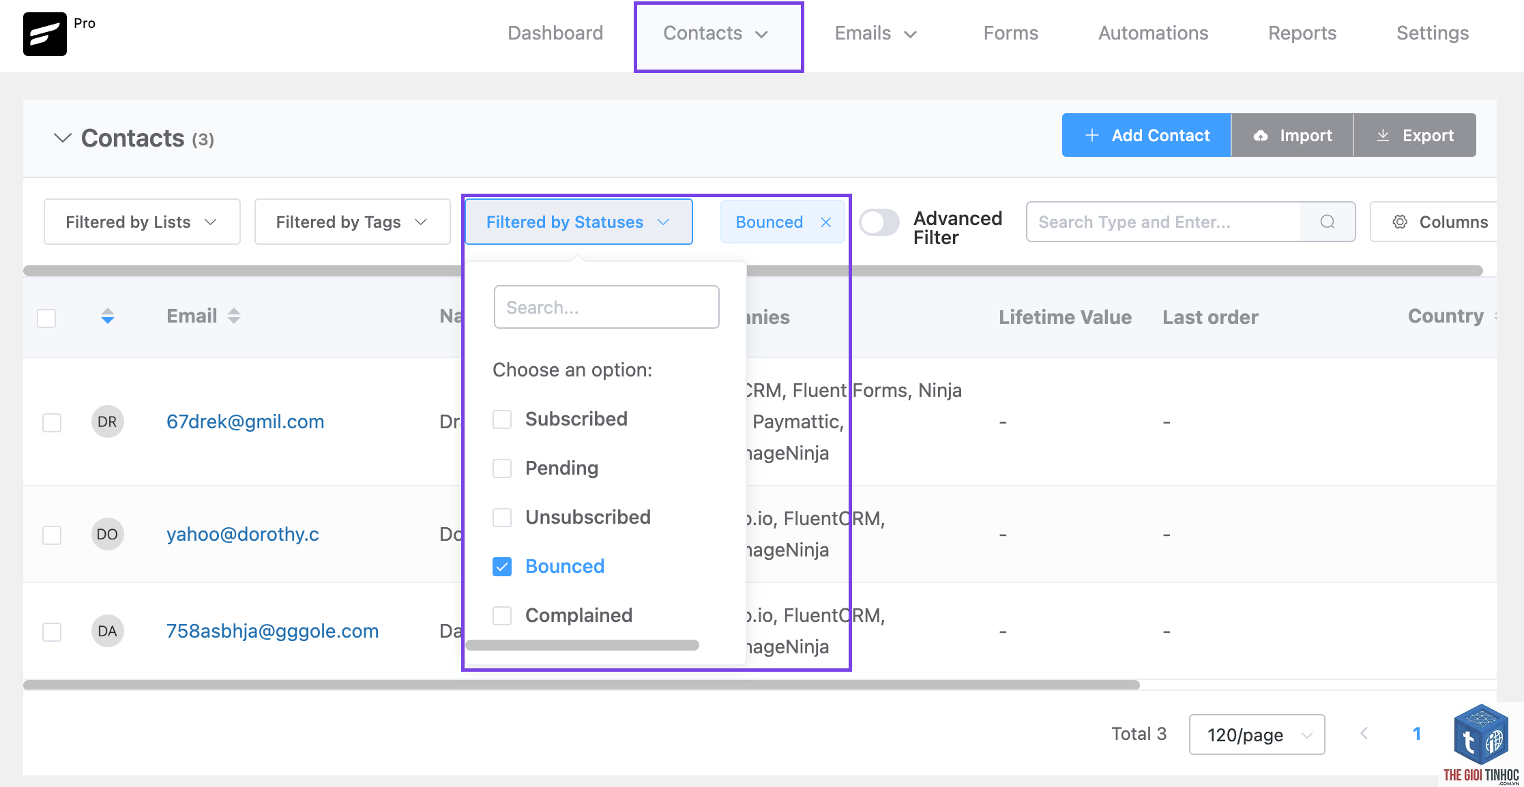Click the Lifetime Value column header
This screenshot has height=787, width=1524.
pos(1065,317)
